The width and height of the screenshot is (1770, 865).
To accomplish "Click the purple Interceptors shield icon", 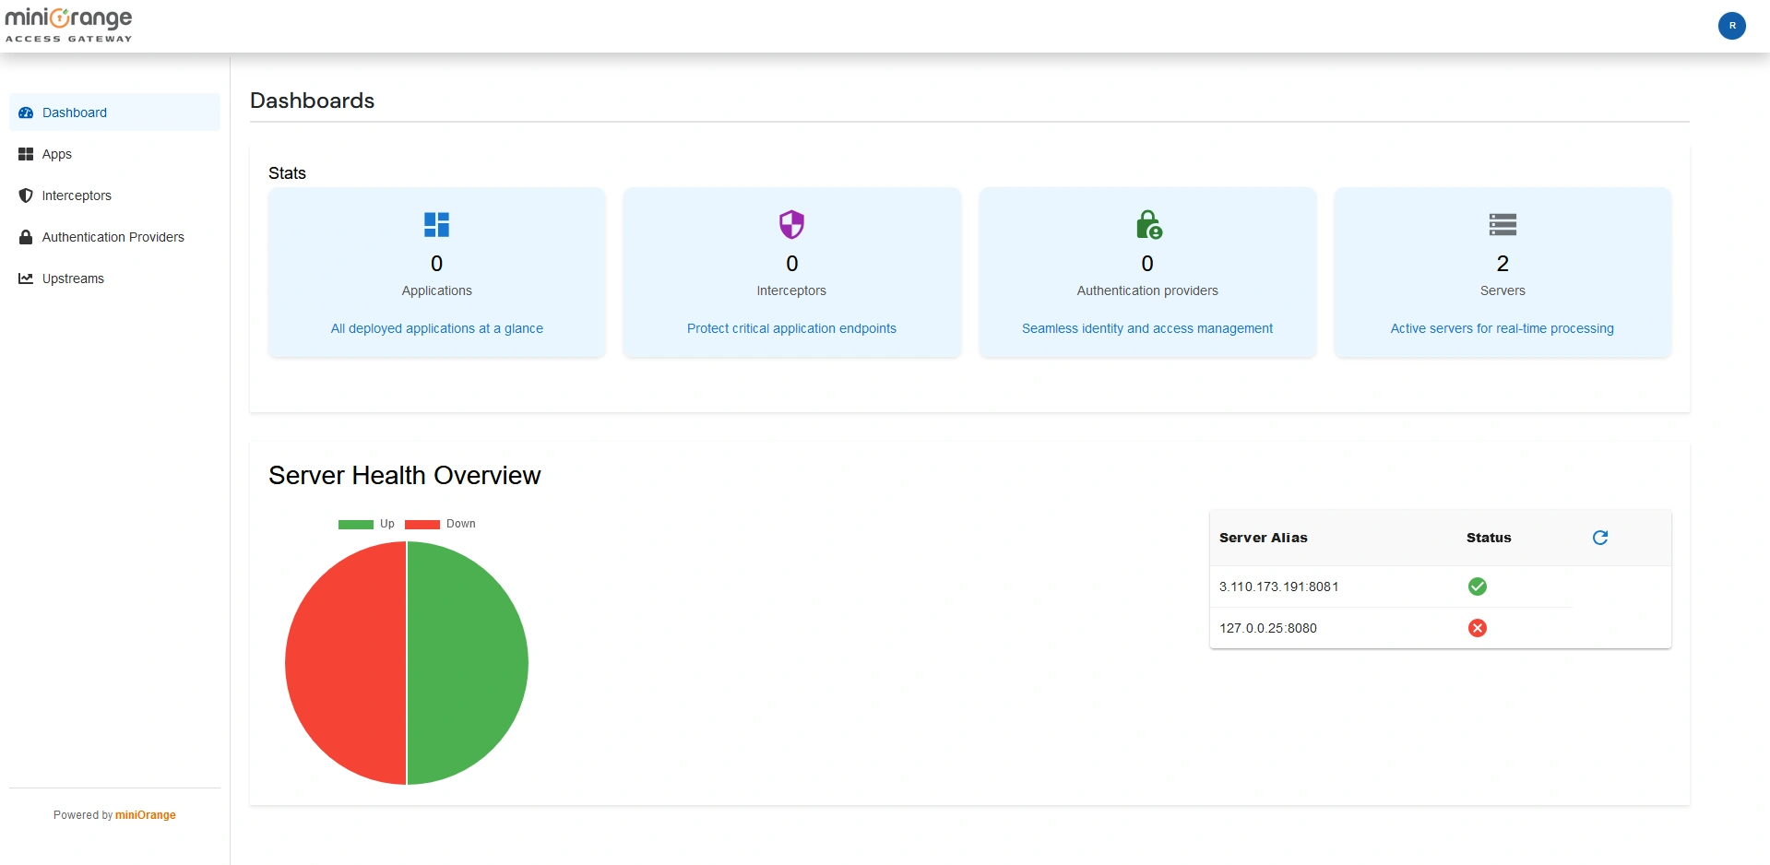I will [x=791, y=224].
